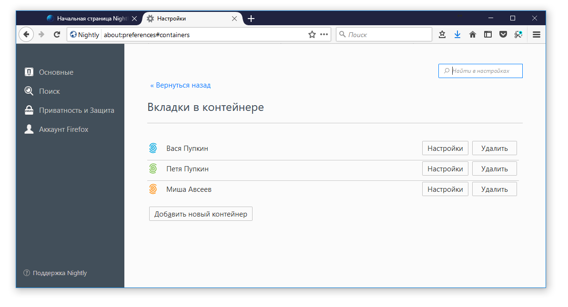The image size is (568, 307).
Task: Toggle the sidebar panel icon
Action: 488,34
